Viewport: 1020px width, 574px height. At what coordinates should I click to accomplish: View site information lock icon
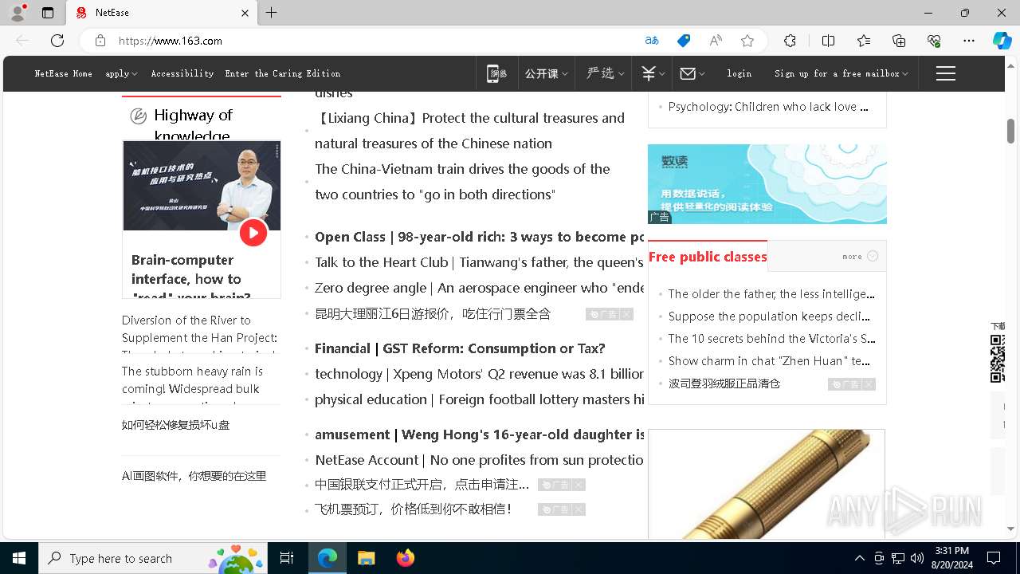click(x=100, y=41)
